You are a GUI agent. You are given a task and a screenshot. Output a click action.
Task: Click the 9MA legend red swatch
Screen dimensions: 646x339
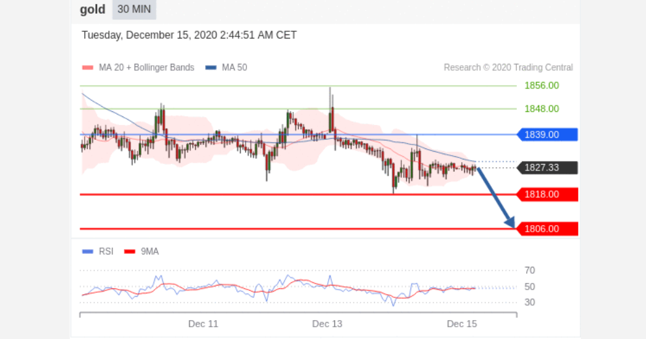(x=130, y=251)
